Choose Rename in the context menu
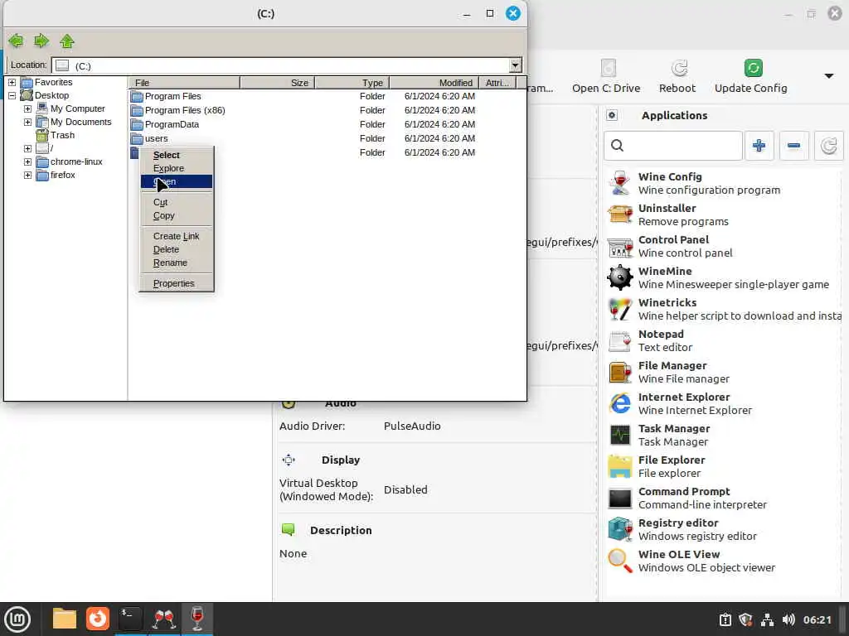This screenshot has height=636, width=849. tap(177, 263)
